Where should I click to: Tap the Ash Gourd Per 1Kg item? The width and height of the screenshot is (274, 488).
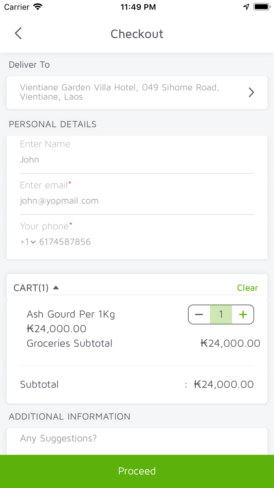pyautogui.click(x=71, y=314)
